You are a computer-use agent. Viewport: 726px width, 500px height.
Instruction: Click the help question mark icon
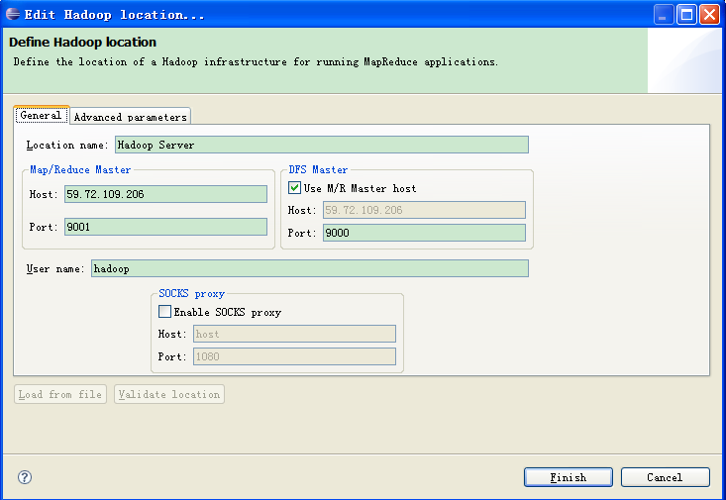pyautogui.click(x=25, y=477)
